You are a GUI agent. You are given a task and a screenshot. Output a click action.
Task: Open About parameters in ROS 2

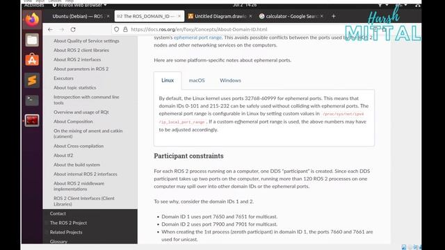81,69
